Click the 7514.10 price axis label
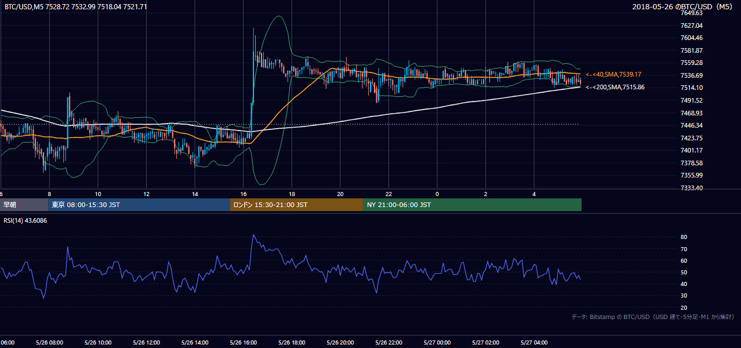741x348 pixels. (692, 88)
